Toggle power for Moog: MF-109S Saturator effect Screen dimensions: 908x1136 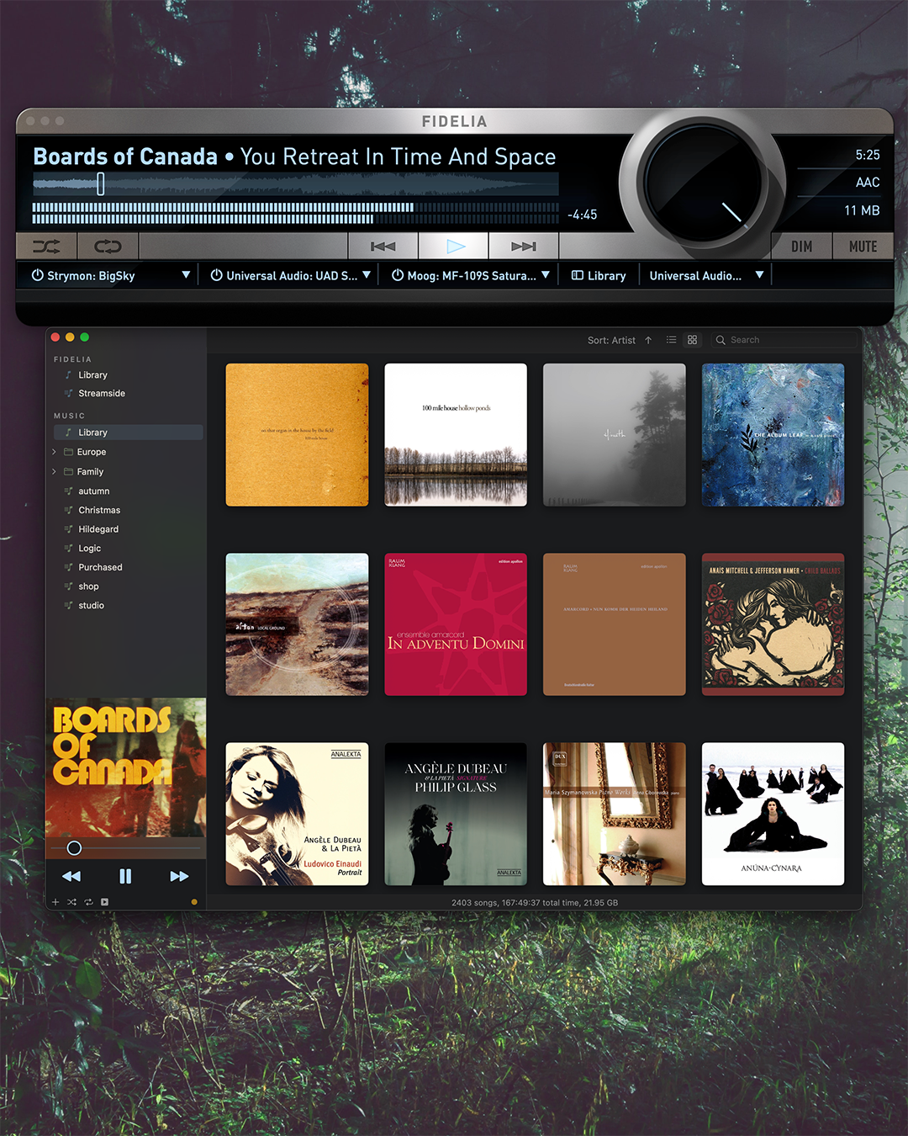398,275
